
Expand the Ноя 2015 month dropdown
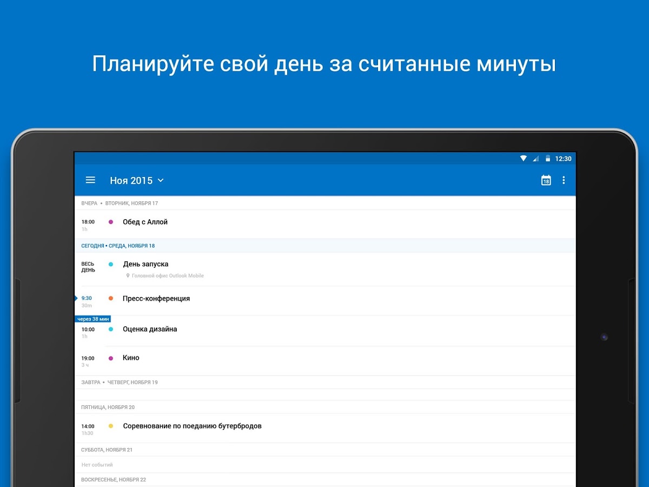(136, 181)
